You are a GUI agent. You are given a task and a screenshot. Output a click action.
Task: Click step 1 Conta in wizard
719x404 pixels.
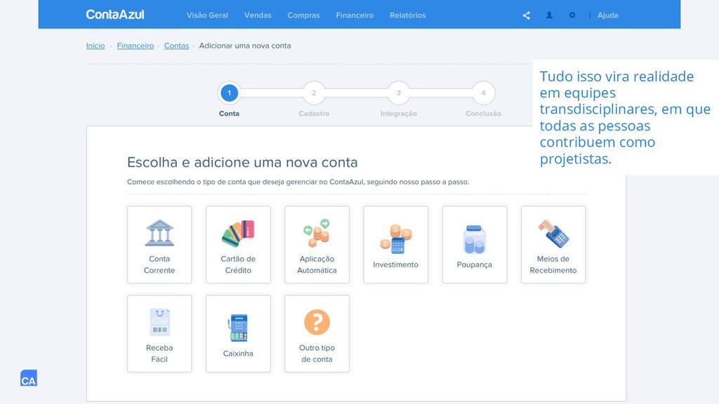click(230, 93)
